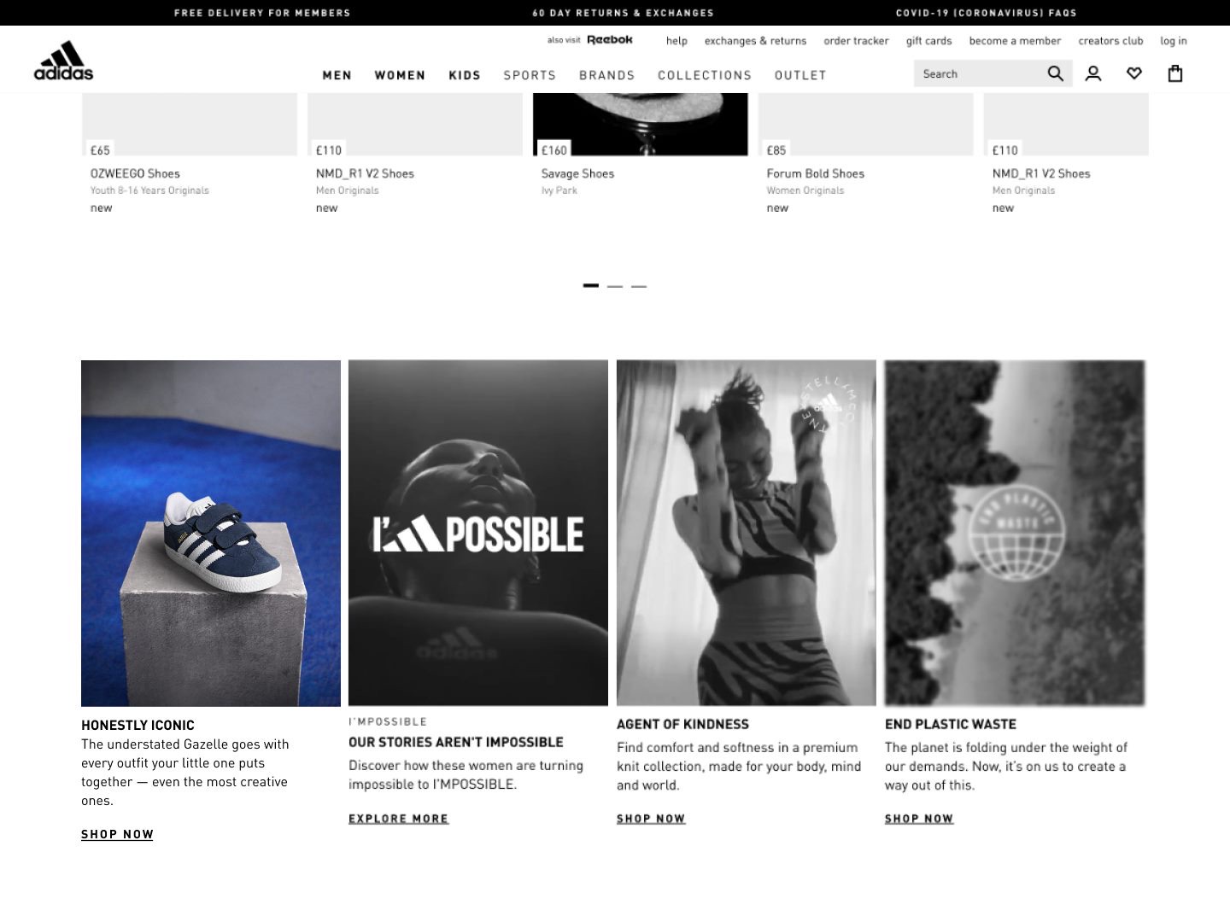Click SHOP NOW under Honestly Iconic
Screen dimensions: 1230x922
click(117, 834)
